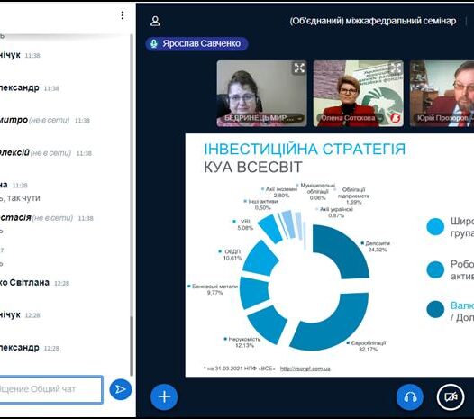Toggle share webcam button
Viewport: 474px width, 419px height.
click(451, 396)
